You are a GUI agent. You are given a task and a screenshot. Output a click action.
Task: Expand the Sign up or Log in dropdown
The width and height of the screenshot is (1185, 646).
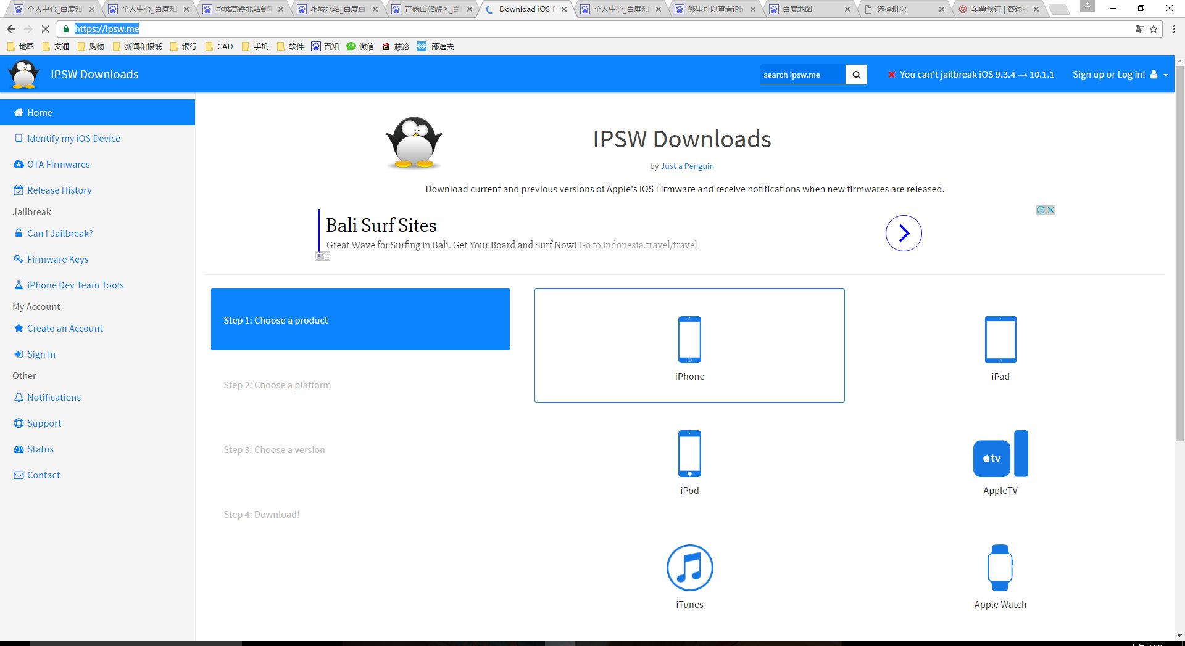point(1120,75)
